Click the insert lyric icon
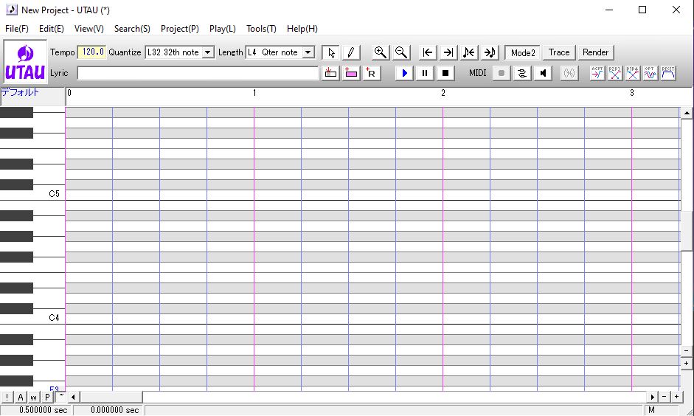 (330, 73)
